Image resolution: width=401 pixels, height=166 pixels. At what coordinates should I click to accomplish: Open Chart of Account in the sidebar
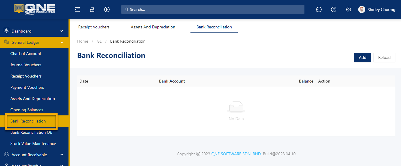coord(26,54)
